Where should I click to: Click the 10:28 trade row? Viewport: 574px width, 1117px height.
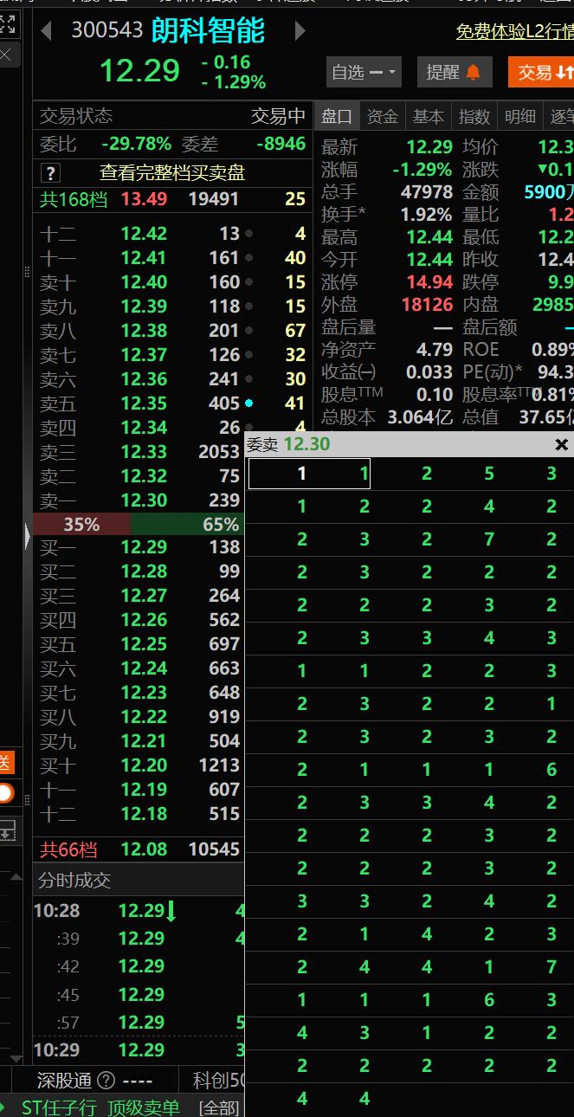[139, 911]
